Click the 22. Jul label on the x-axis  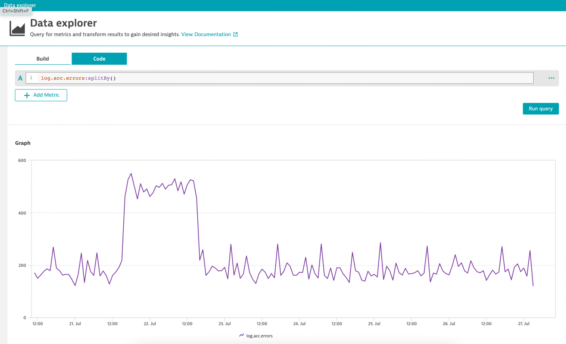[150, 323]
